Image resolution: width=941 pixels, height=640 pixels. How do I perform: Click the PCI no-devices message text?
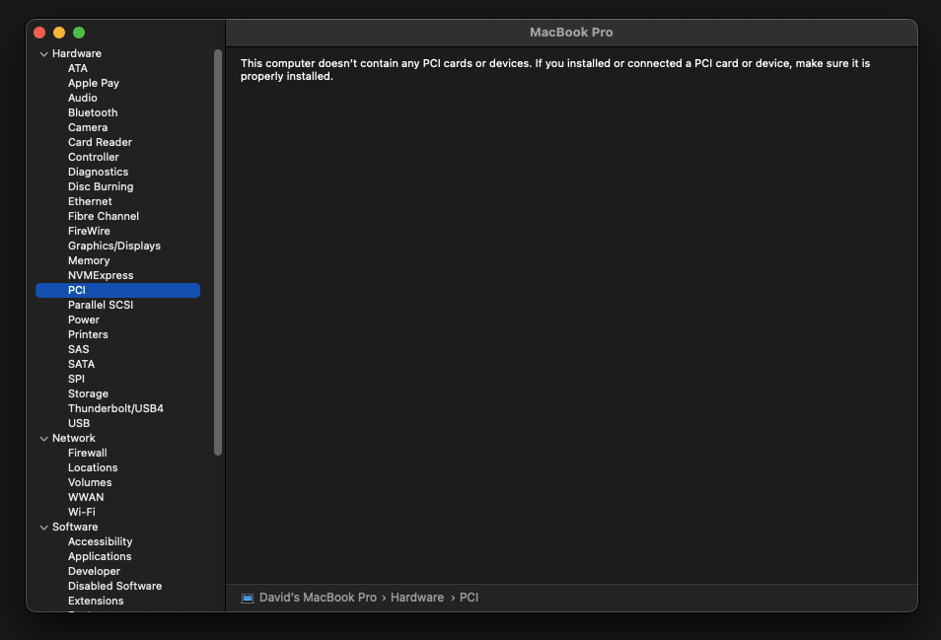pyautogui.click(x=555, y=70)
